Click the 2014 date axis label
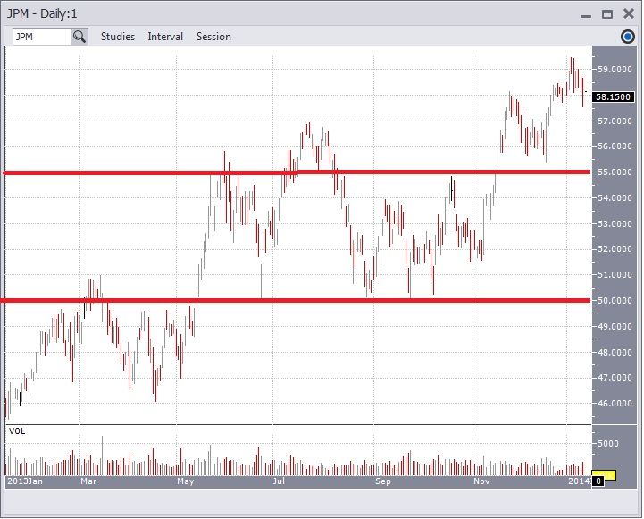Viewport: 644px width, 519px height. tap(579, 481)
